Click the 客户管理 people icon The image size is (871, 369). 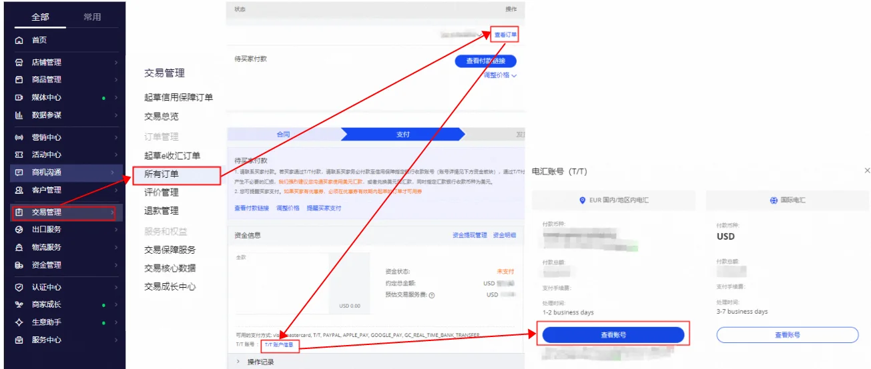[x=19, y=190]
